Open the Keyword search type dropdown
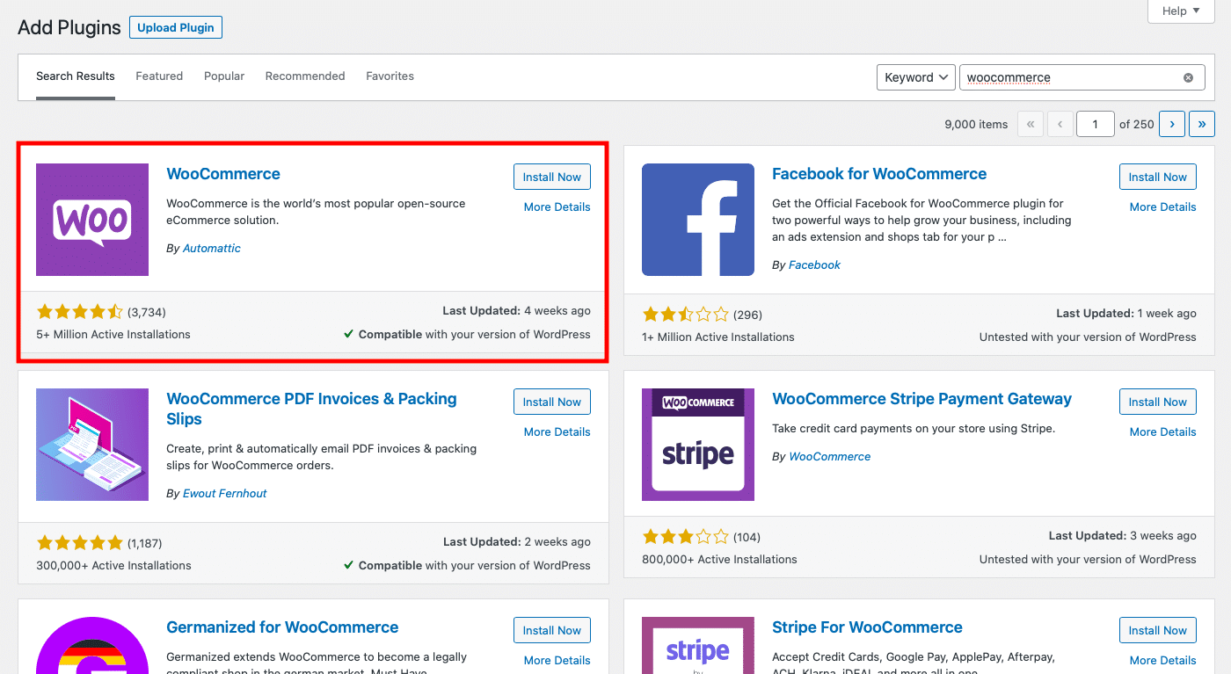The image size is (1231, 674). coord(916,77)
